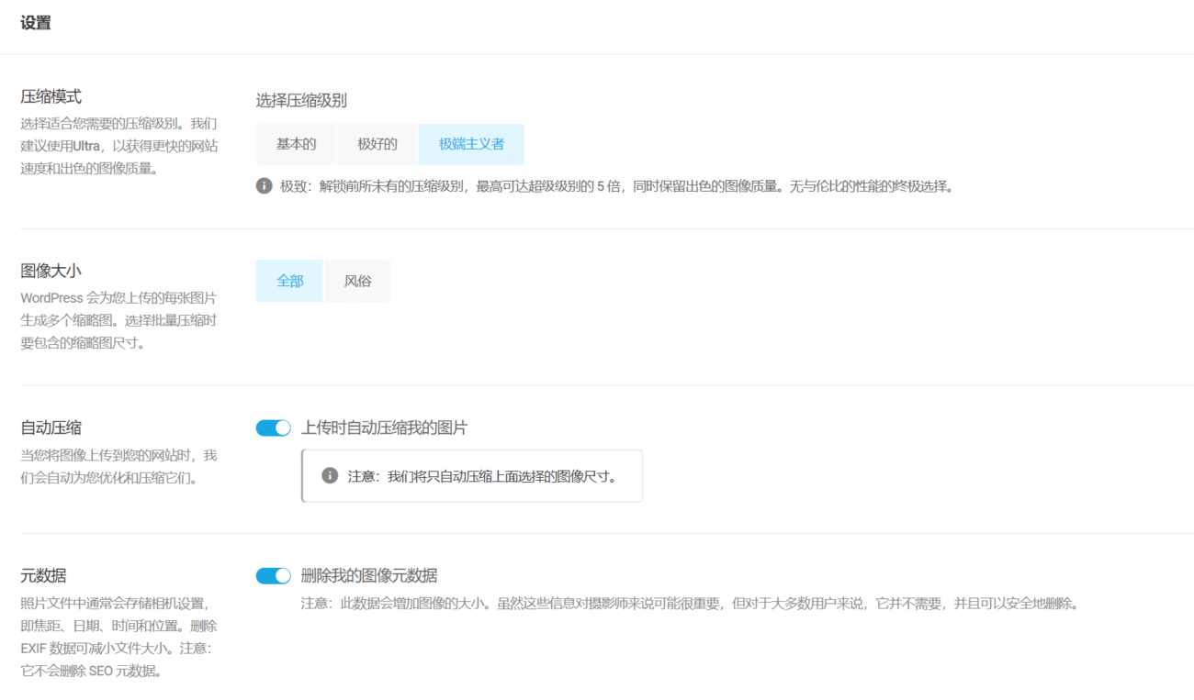Click the auto-compress notice text

point(481,476)
